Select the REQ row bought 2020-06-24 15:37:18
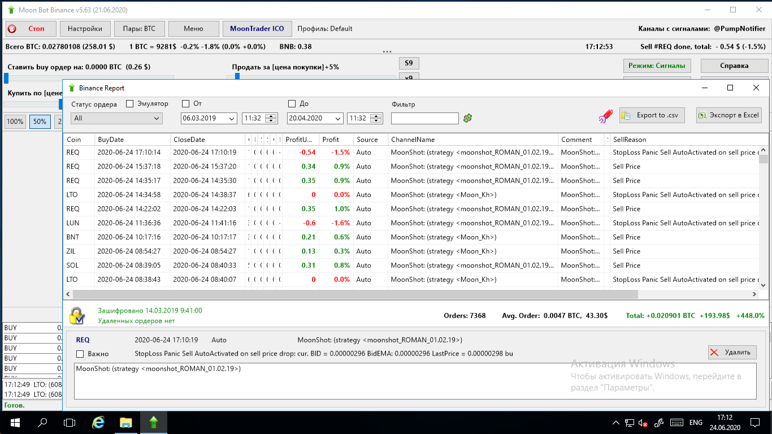This screenshot has width=772, height=434. [x=411, y=167]
